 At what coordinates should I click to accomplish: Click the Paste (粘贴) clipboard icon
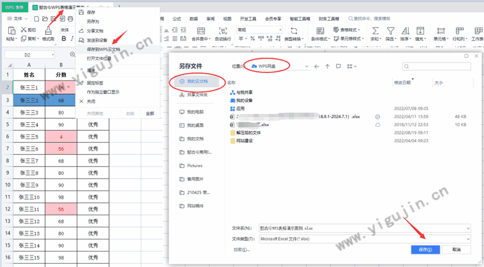[x=11, y=30]
